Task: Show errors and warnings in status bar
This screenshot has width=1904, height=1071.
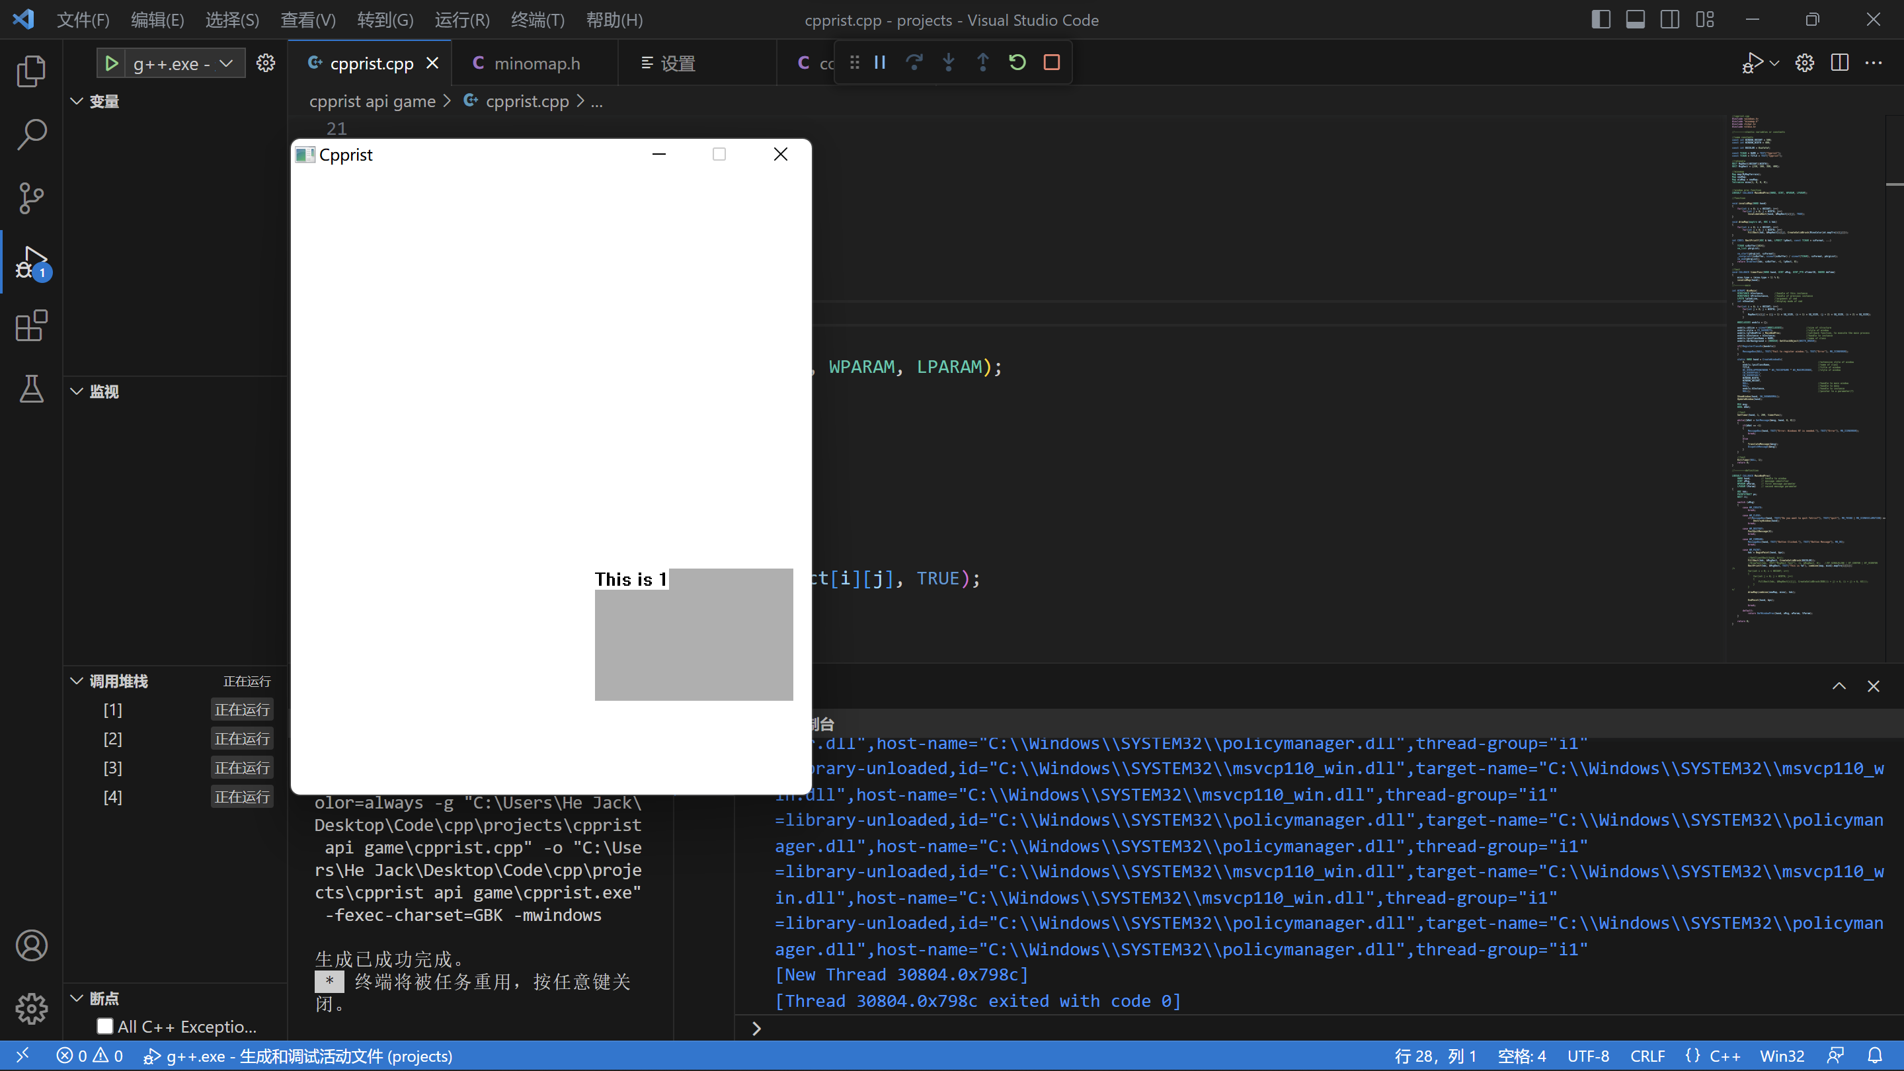Action: click(89, 1056)
